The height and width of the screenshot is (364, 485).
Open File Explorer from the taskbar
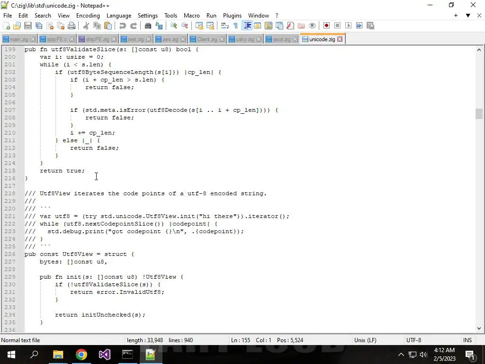point(58,355)
